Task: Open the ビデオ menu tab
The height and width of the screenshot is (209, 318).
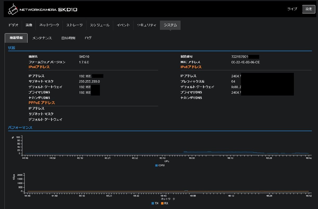Action: coord(13,25)
